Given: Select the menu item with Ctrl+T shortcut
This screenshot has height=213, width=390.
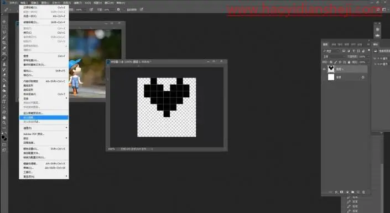Looking at the screenshot, I should coord(44,94).
